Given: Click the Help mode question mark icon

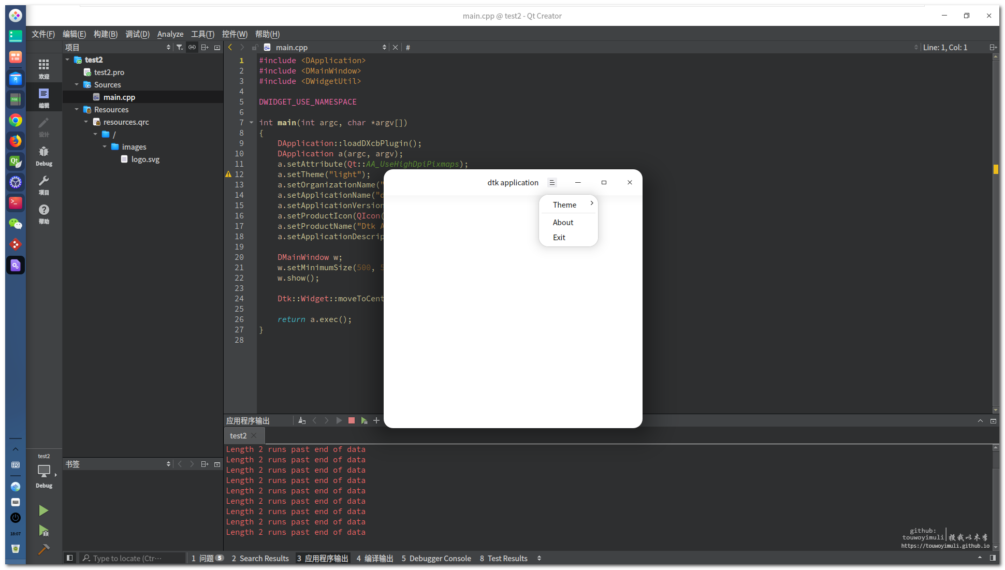Looking at the screenshot, I should (43, 213).
